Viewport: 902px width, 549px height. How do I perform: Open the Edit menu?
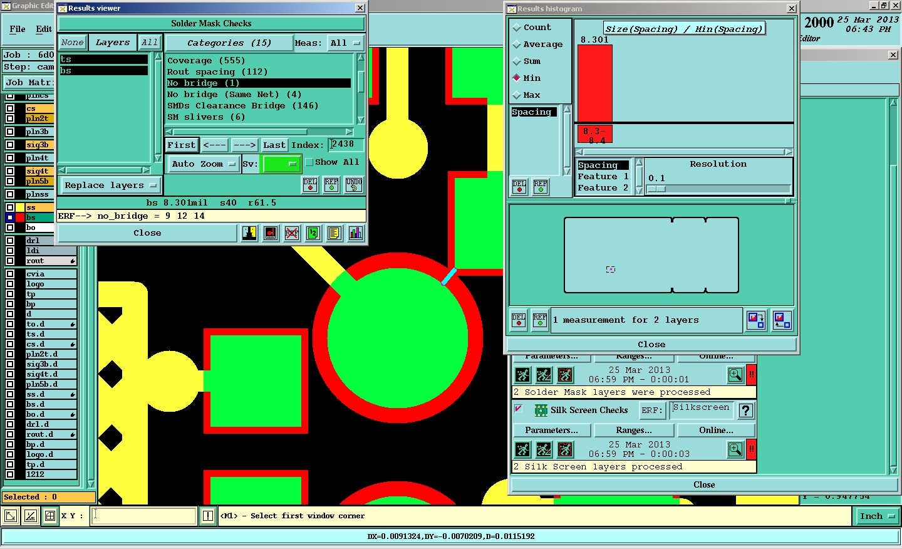pos(44,29)
